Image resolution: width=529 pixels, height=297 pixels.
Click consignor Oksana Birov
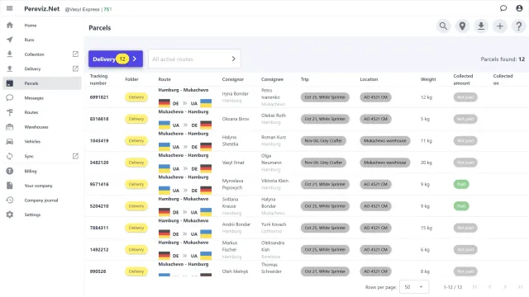pyautogui.click(x=236, y=119)
